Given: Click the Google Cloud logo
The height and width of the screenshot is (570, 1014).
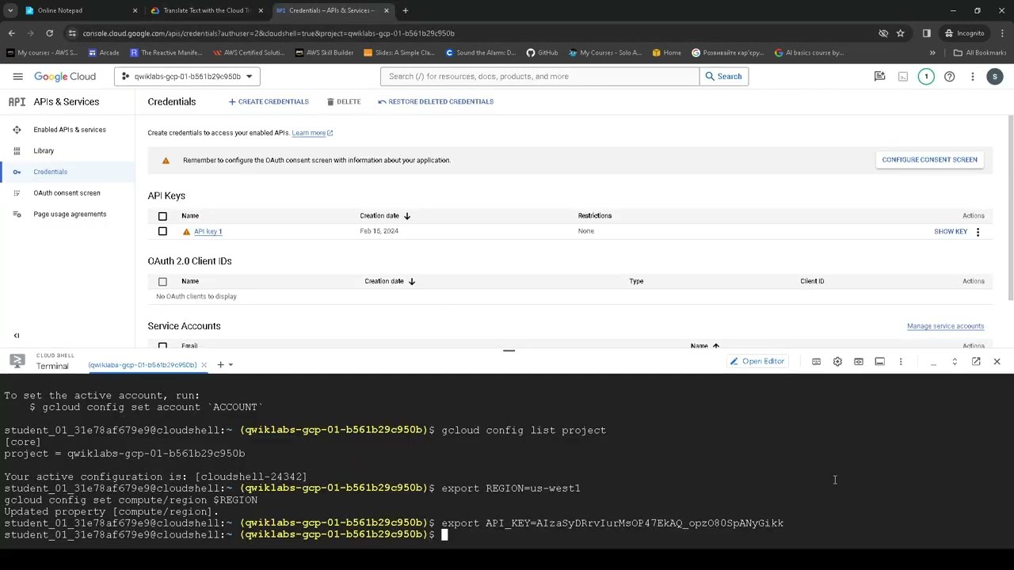Looking at the screenshot, I should tap(65, 76).
